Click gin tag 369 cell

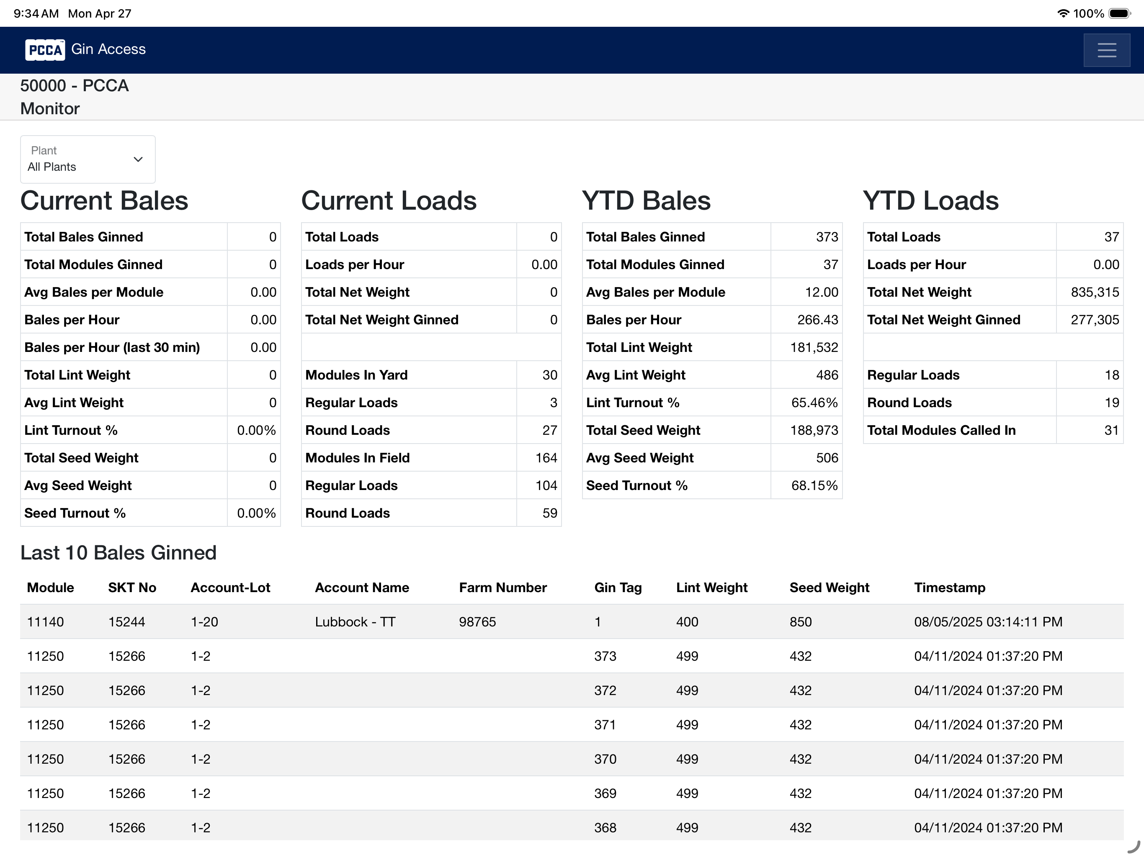pos(605,793)
